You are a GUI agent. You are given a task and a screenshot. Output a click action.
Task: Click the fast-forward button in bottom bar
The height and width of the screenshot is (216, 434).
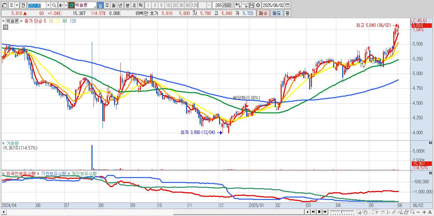pyautogui.click(x=325, y=212)
